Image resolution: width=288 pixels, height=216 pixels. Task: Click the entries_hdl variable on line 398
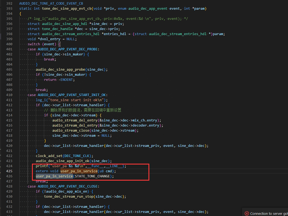click(115, 34)
